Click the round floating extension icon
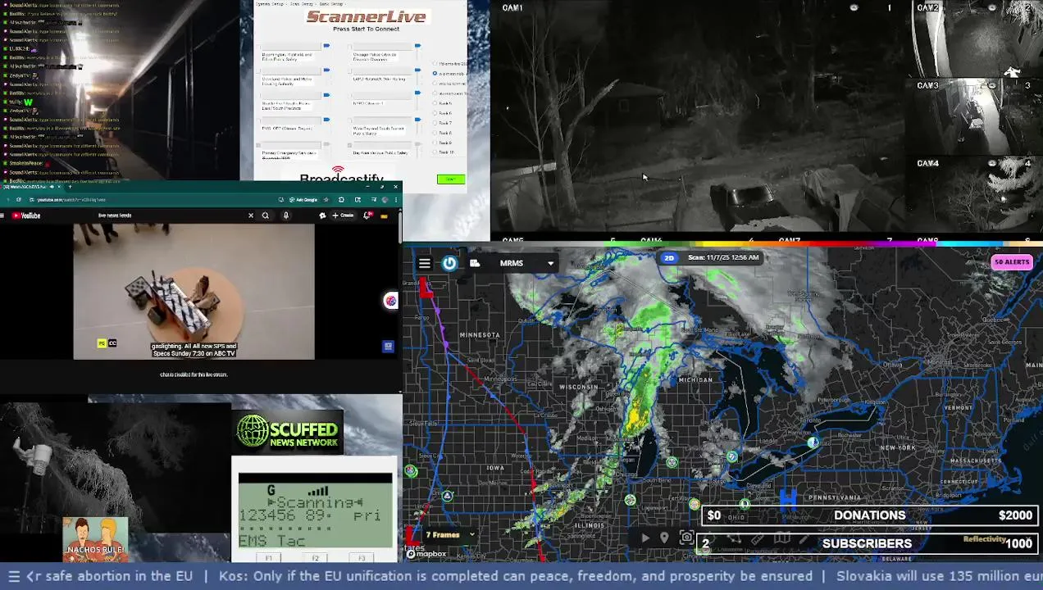 coord(391,301)
